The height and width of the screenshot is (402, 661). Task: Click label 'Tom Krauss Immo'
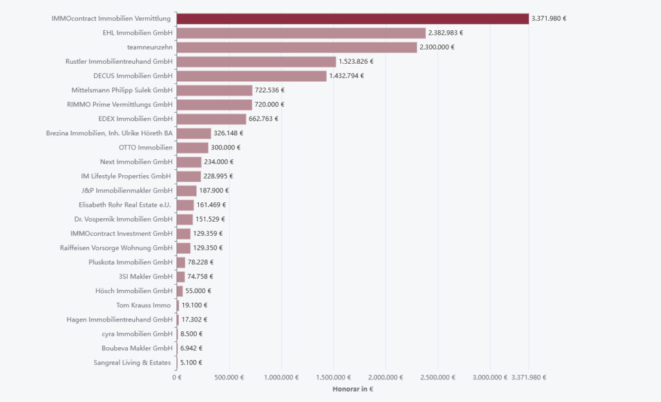143,305
